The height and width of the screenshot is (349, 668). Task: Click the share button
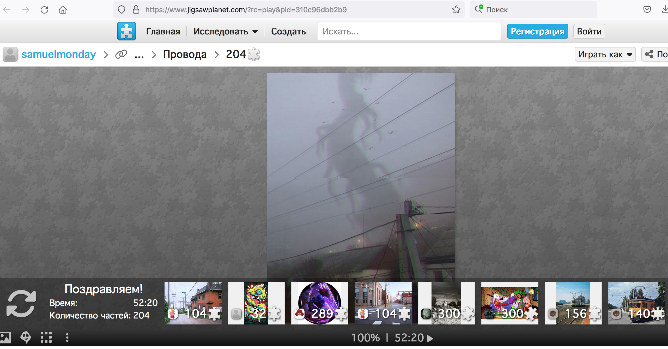(655, 54)
